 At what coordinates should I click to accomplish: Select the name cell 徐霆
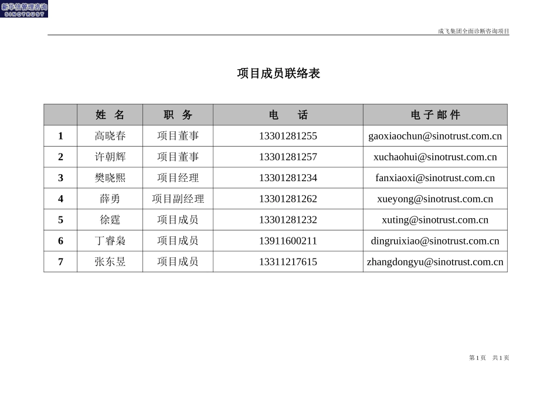[110, 219]
